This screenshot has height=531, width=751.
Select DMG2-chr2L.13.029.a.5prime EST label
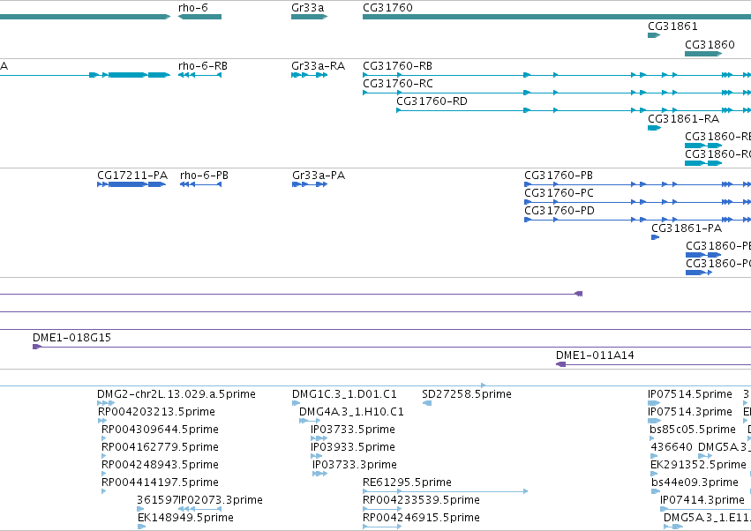tap(176, 394)
